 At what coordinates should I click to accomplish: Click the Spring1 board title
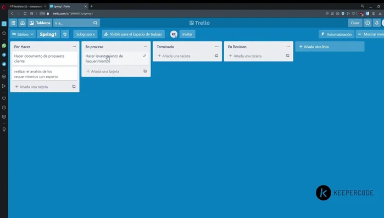48,34
